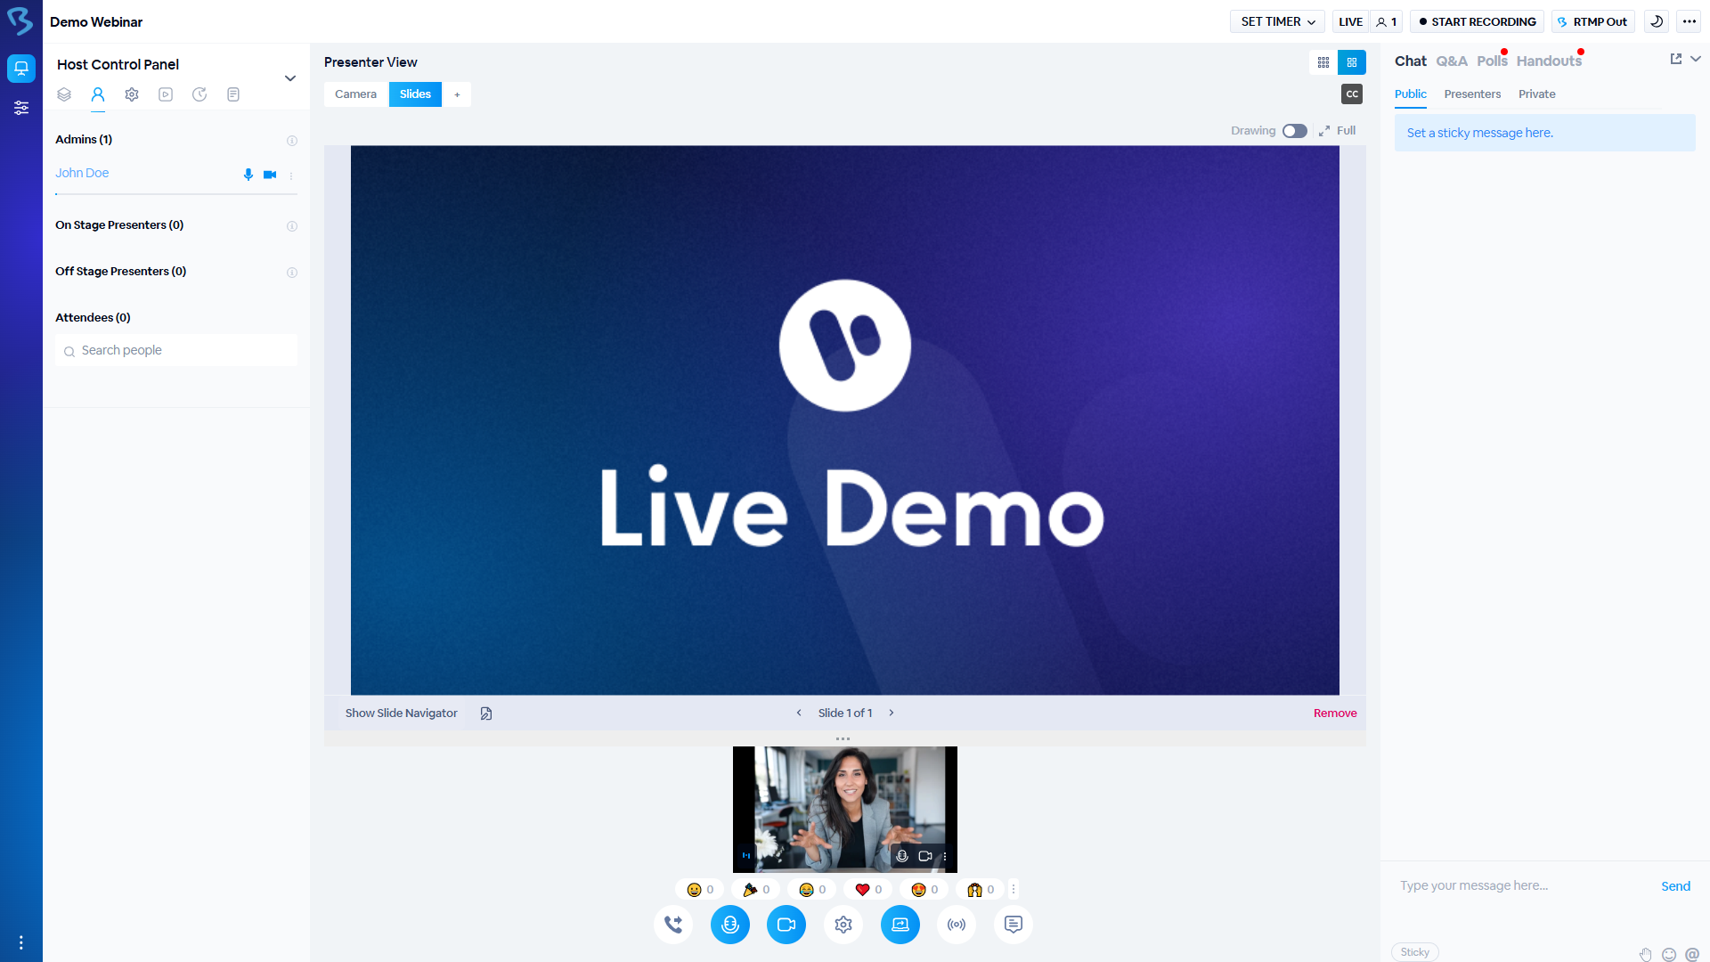Click the Search people input field
Screen dimensions: 1710x962
click(x=176, y=350)
